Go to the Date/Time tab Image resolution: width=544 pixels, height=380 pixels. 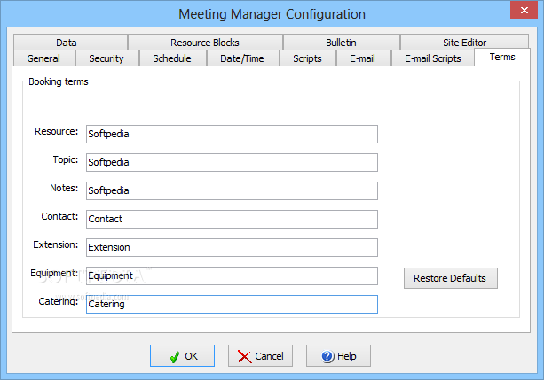[242, 58]
